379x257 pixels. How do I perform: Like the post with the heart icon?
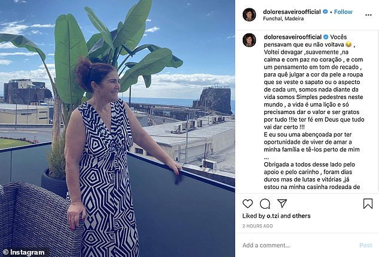247,204
